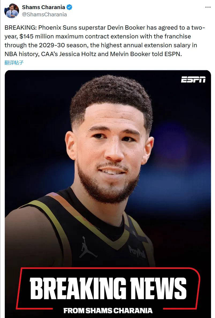Screen dimensions: 215x318
Task: Click the word BREAKING at post start
Action: (20, 28)
